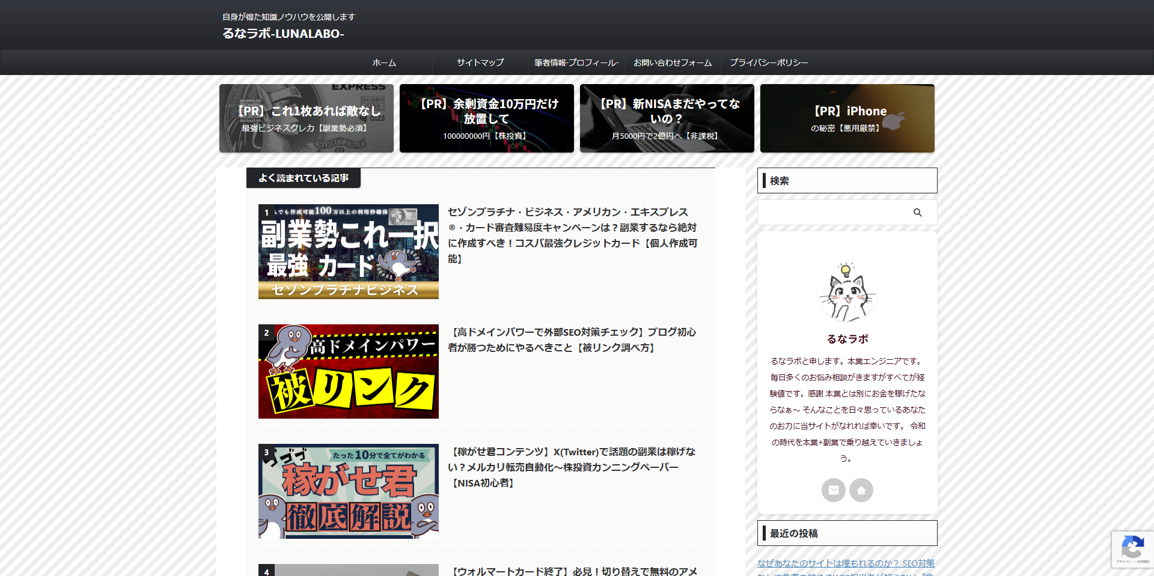The height and width of the screenshot is (576, 1154).
Task: Open the サイトマップ menu item
Action: click(x=480, y=62)
